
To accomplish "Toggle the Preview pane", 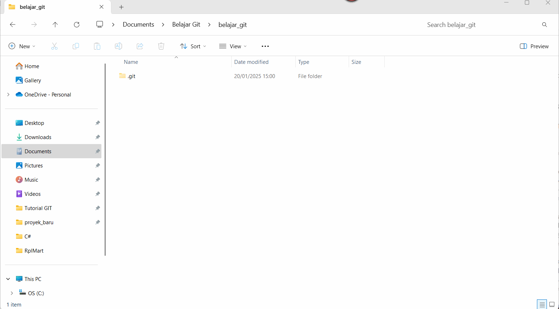I will coord(534,46).
